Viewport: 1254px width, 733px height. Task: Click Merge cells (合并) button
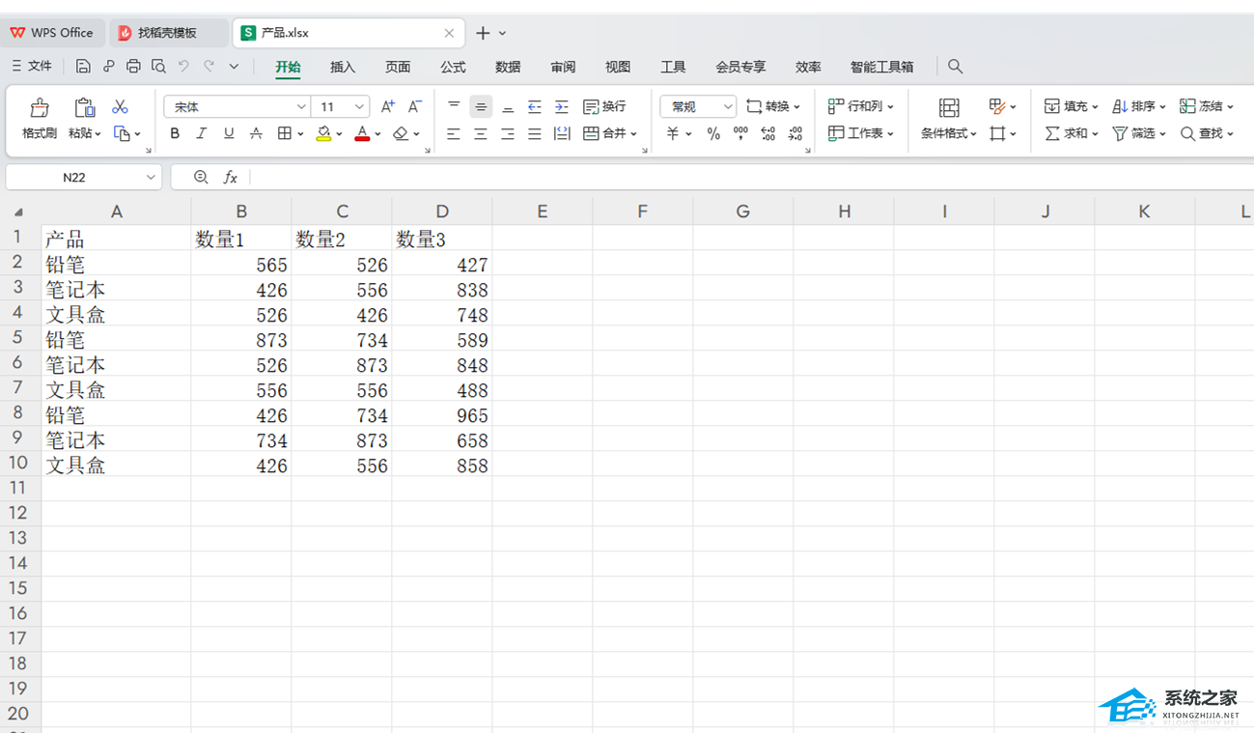click(610, 133)
